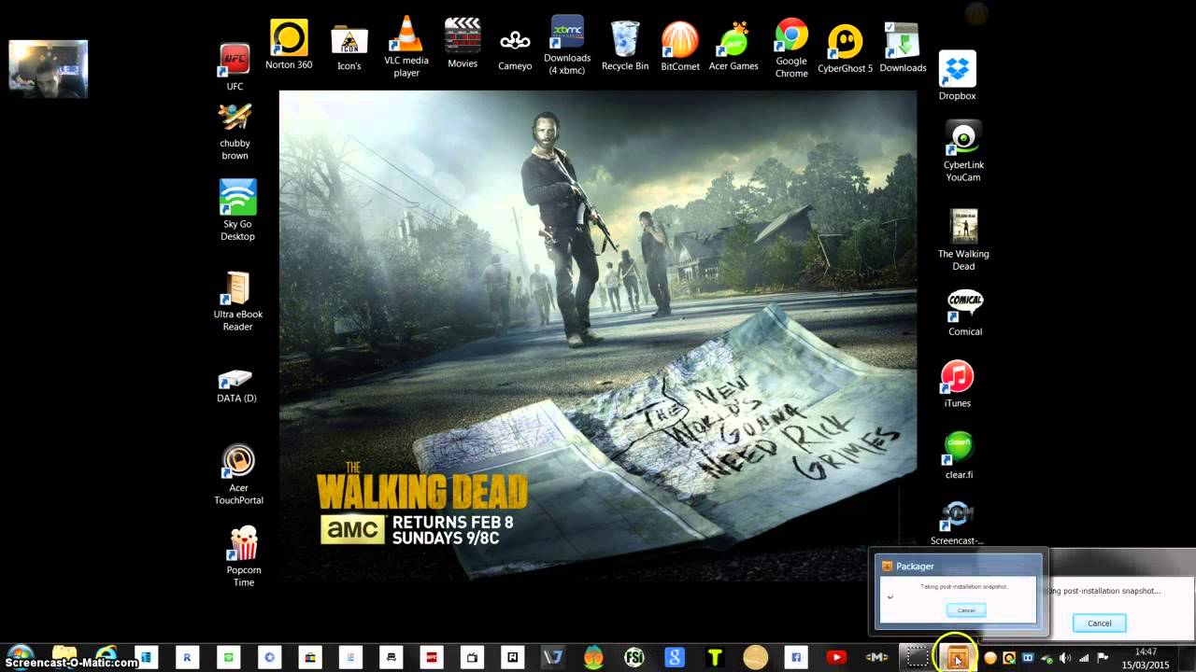
Task: Open YouTube from the taskbar
Action: (836, 657)
